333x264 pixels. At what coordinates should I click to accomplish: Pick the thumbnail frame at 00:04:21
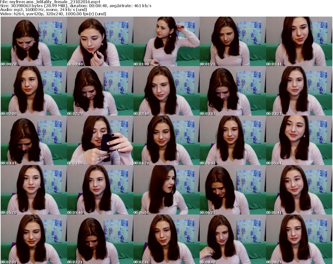[x=166, y=140]
